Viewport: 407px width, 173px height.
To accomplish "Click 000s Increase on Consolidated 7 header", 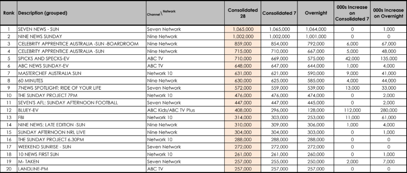I will 352,13.
